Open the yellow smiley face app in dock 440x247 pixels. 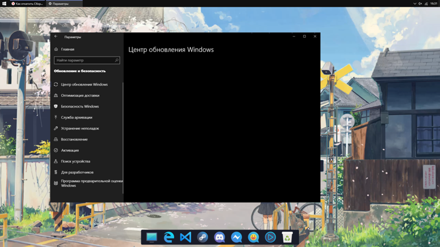254,237
